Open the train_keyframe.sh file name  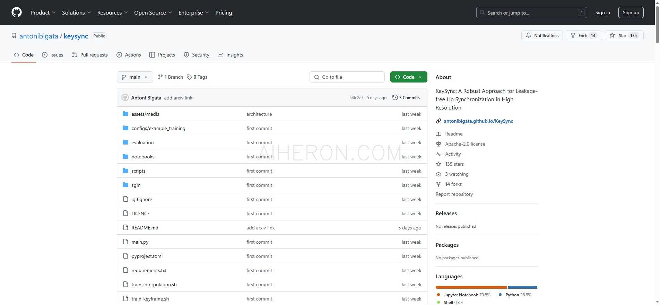click(x=150, y=299)
